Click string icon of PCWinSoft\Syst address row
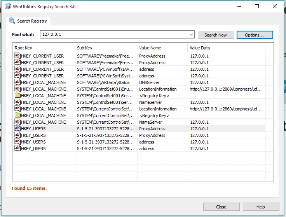Viewport: 286px width, 217px height. (17, 75)
